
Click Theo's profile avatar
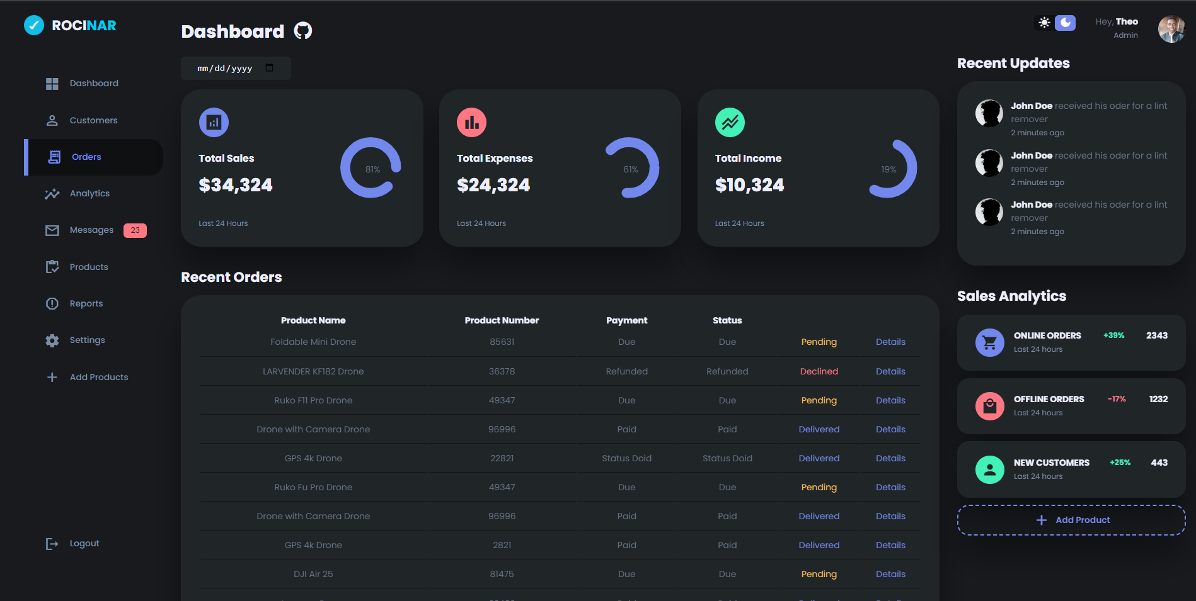[x=1171, y=28]
